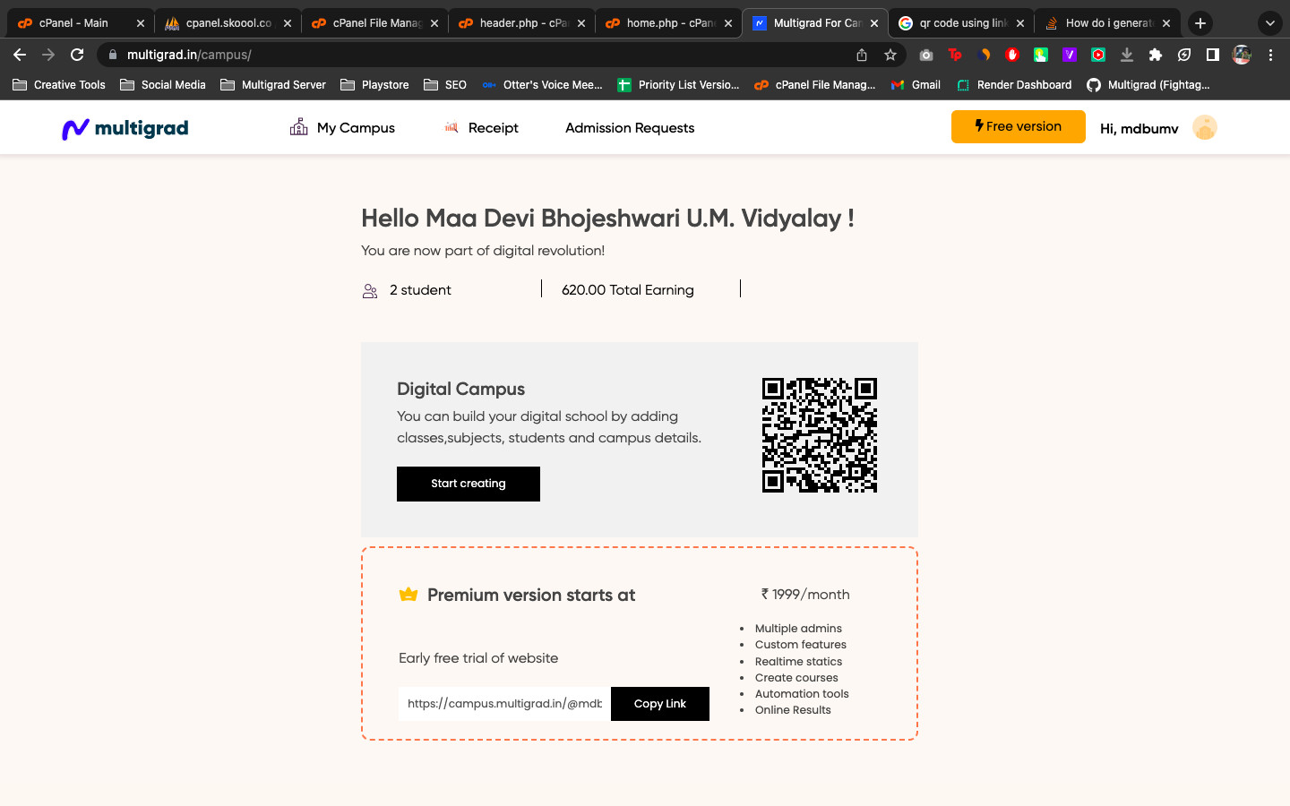The image size is (1290, 806).
Task: Open the Chrome three-dot menu
Action: click(1270, 55)
